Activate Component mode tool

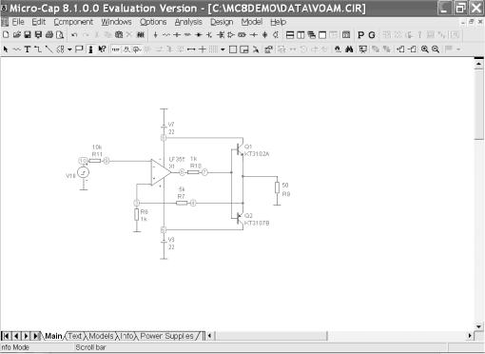(x=17, y=49)
